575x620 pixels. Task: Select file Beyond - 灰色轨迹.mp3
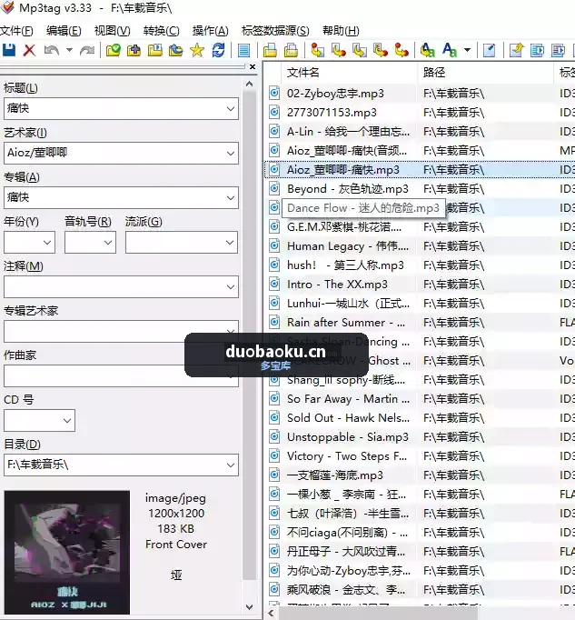pyautogui.click(x=348, y=189)
